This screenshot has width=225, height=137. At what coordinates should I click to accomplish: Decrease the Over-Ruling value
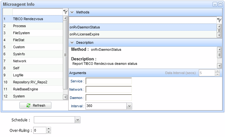(49, 132)
